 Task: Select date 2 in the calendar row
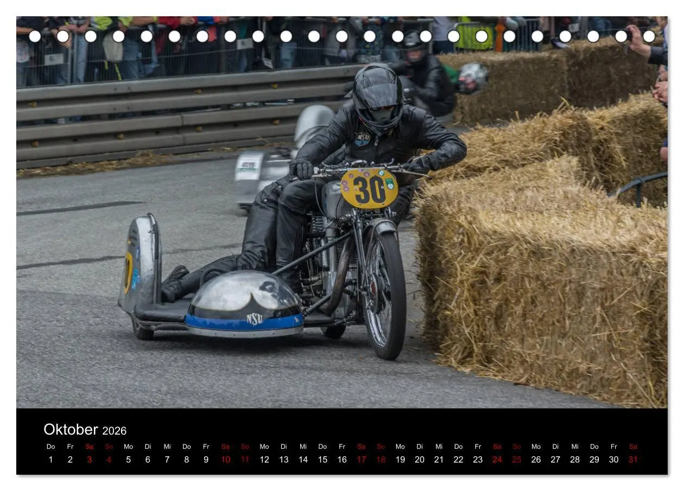(x=70, y=460)
